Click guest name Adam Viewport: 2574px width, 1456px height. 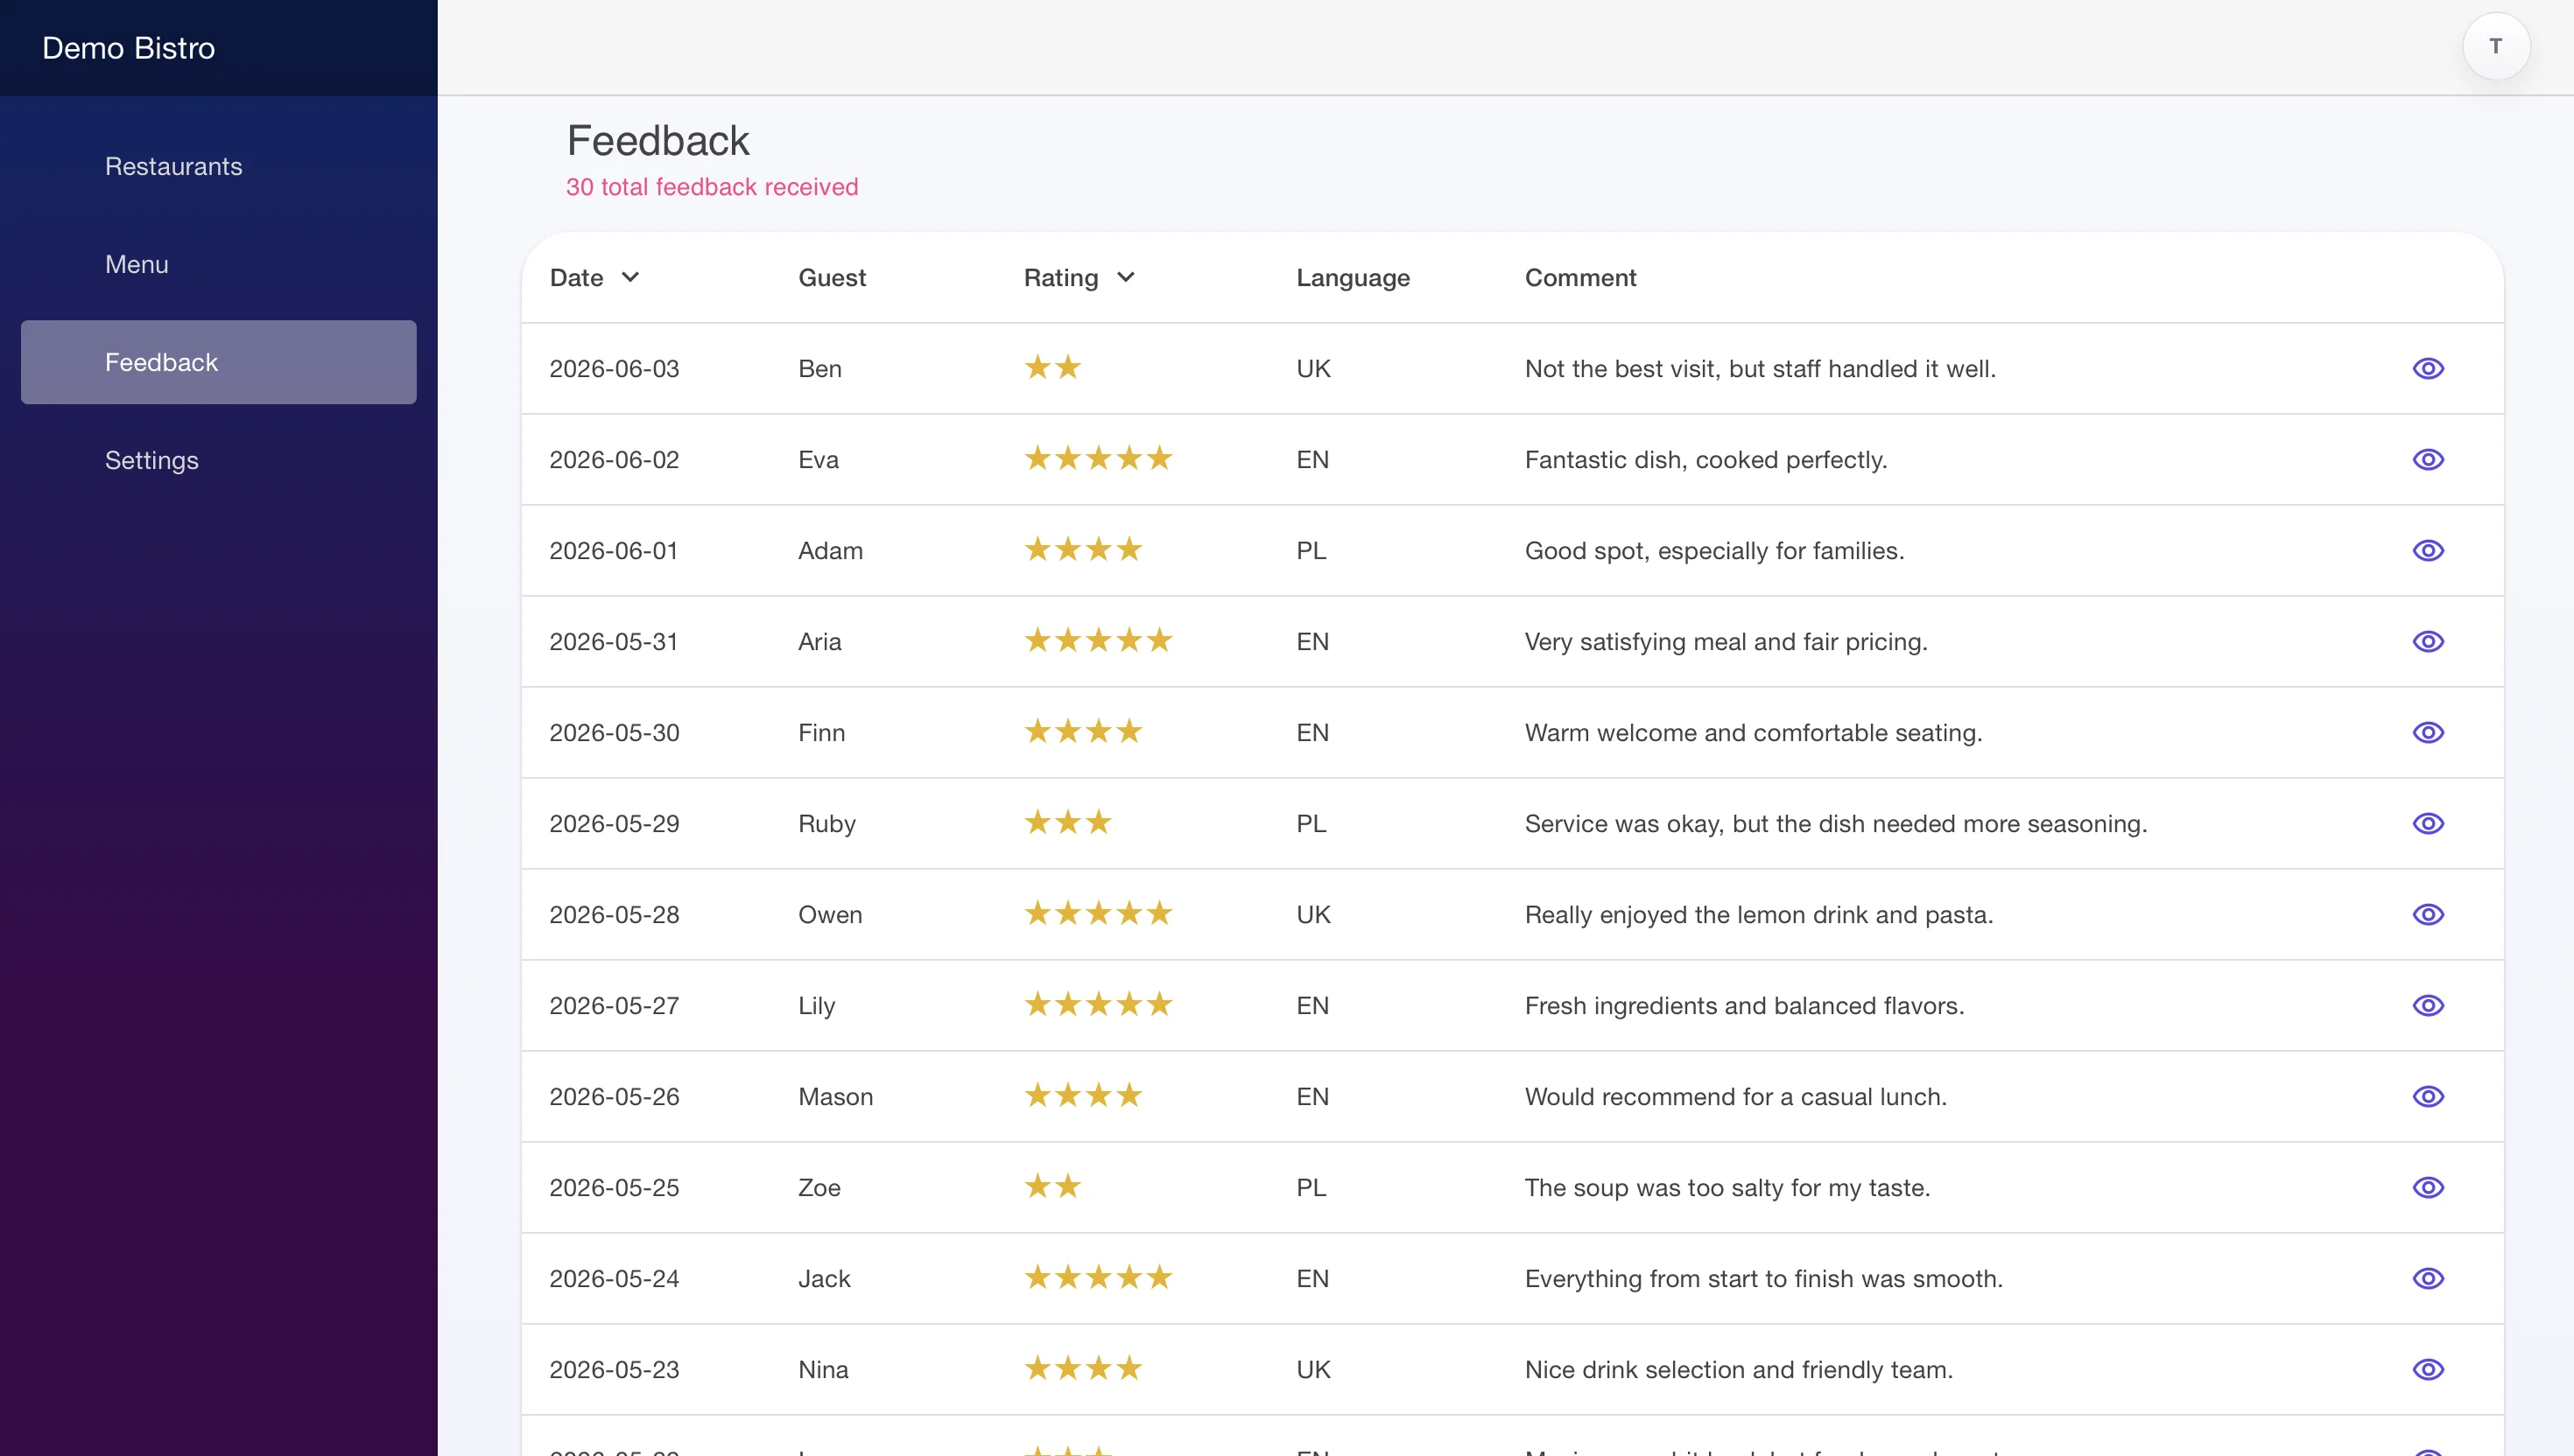[x=830, y=550]
